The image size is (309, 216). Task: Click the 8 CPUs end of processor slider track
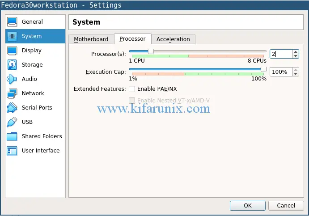(x=265, y=51)
